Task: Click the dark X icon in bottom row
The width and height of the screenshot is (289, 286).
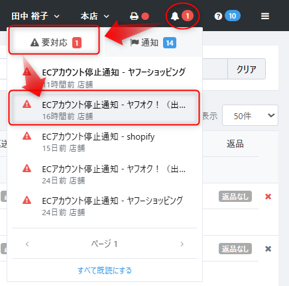Action: 268,249
